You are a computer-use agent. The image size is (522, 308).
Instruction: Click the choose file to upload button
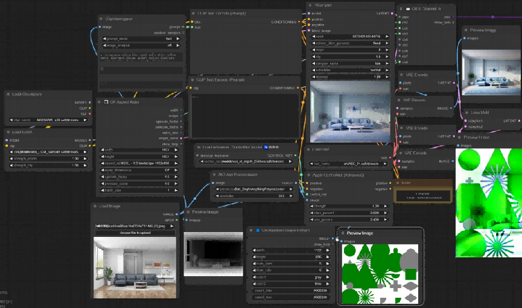(x=135, y=233)
